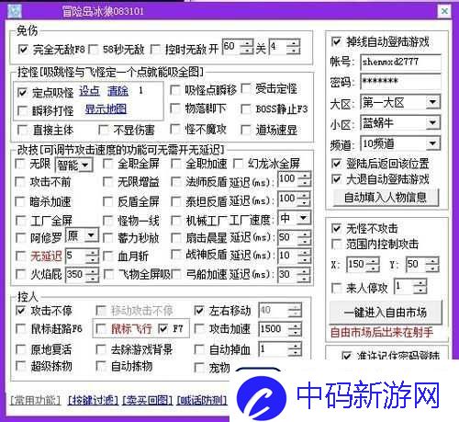459x422 pixels.
Task: Close the 冒险岛冰狼 window
Action: (444, 11)
